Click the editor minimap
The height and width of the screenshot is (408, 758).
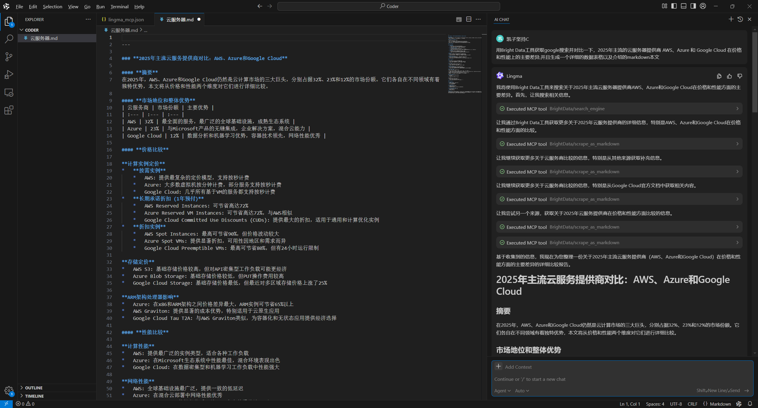(465, 64)
